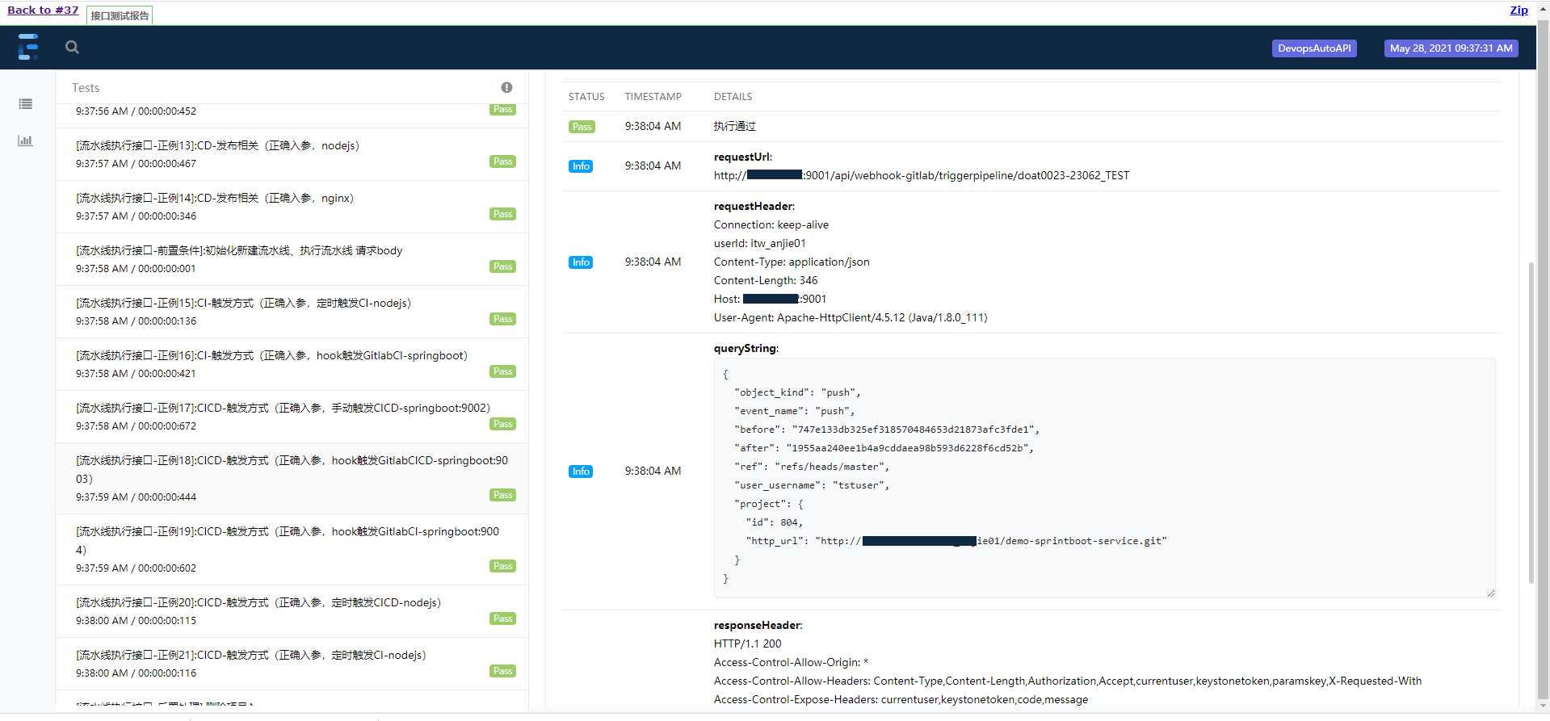Click the Connection: keep-alive header line
Image resolution: width=1550 pixels, height=721 pixels.
click(771, 224)
